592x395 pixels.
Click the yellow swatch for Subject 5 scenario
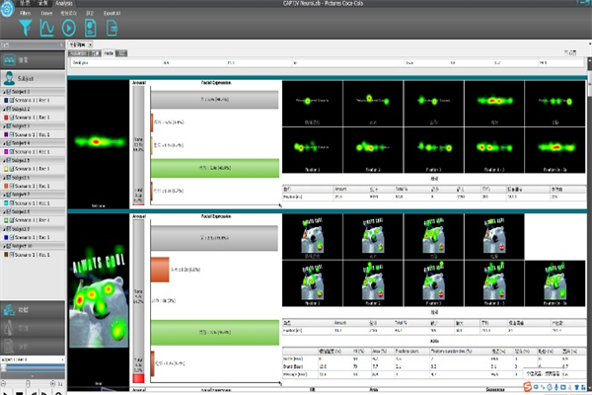[x=6, y=169]
